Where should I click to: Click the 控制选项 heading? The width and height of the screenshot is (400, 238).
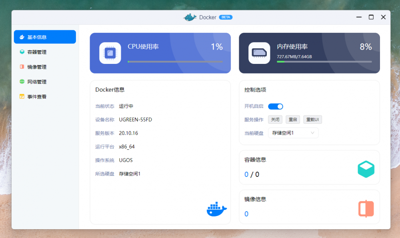(255, 89)
